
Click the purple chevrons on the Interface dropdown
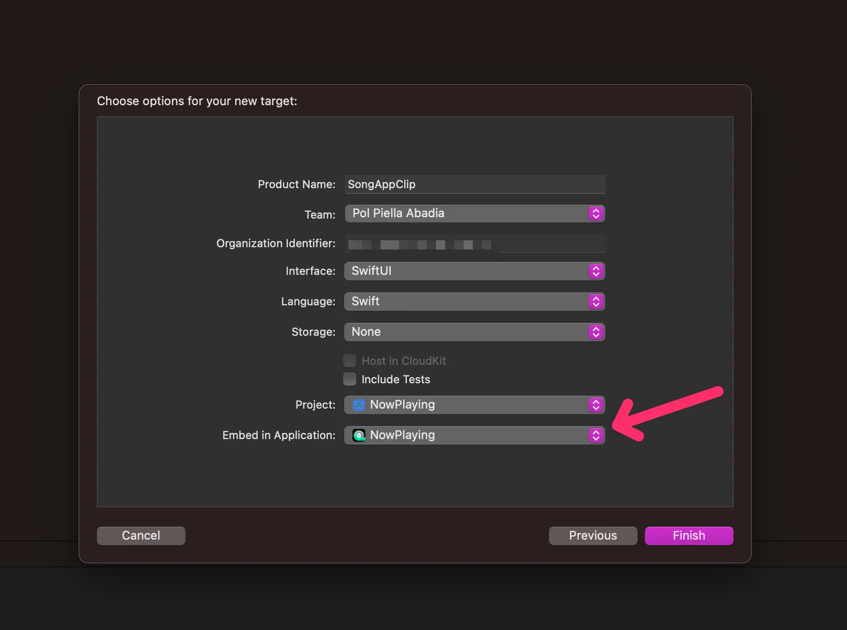pyautogui.click(x=596, y=271)
